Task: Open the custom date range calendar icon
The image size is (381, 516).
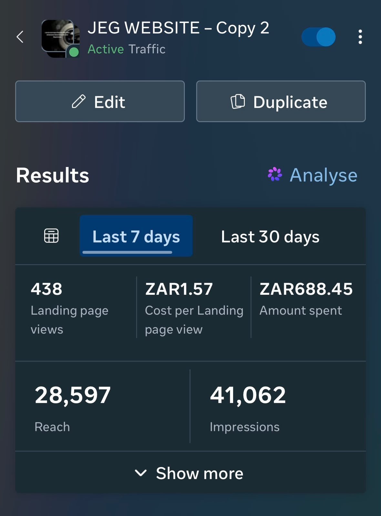Action: coord(51,236)
